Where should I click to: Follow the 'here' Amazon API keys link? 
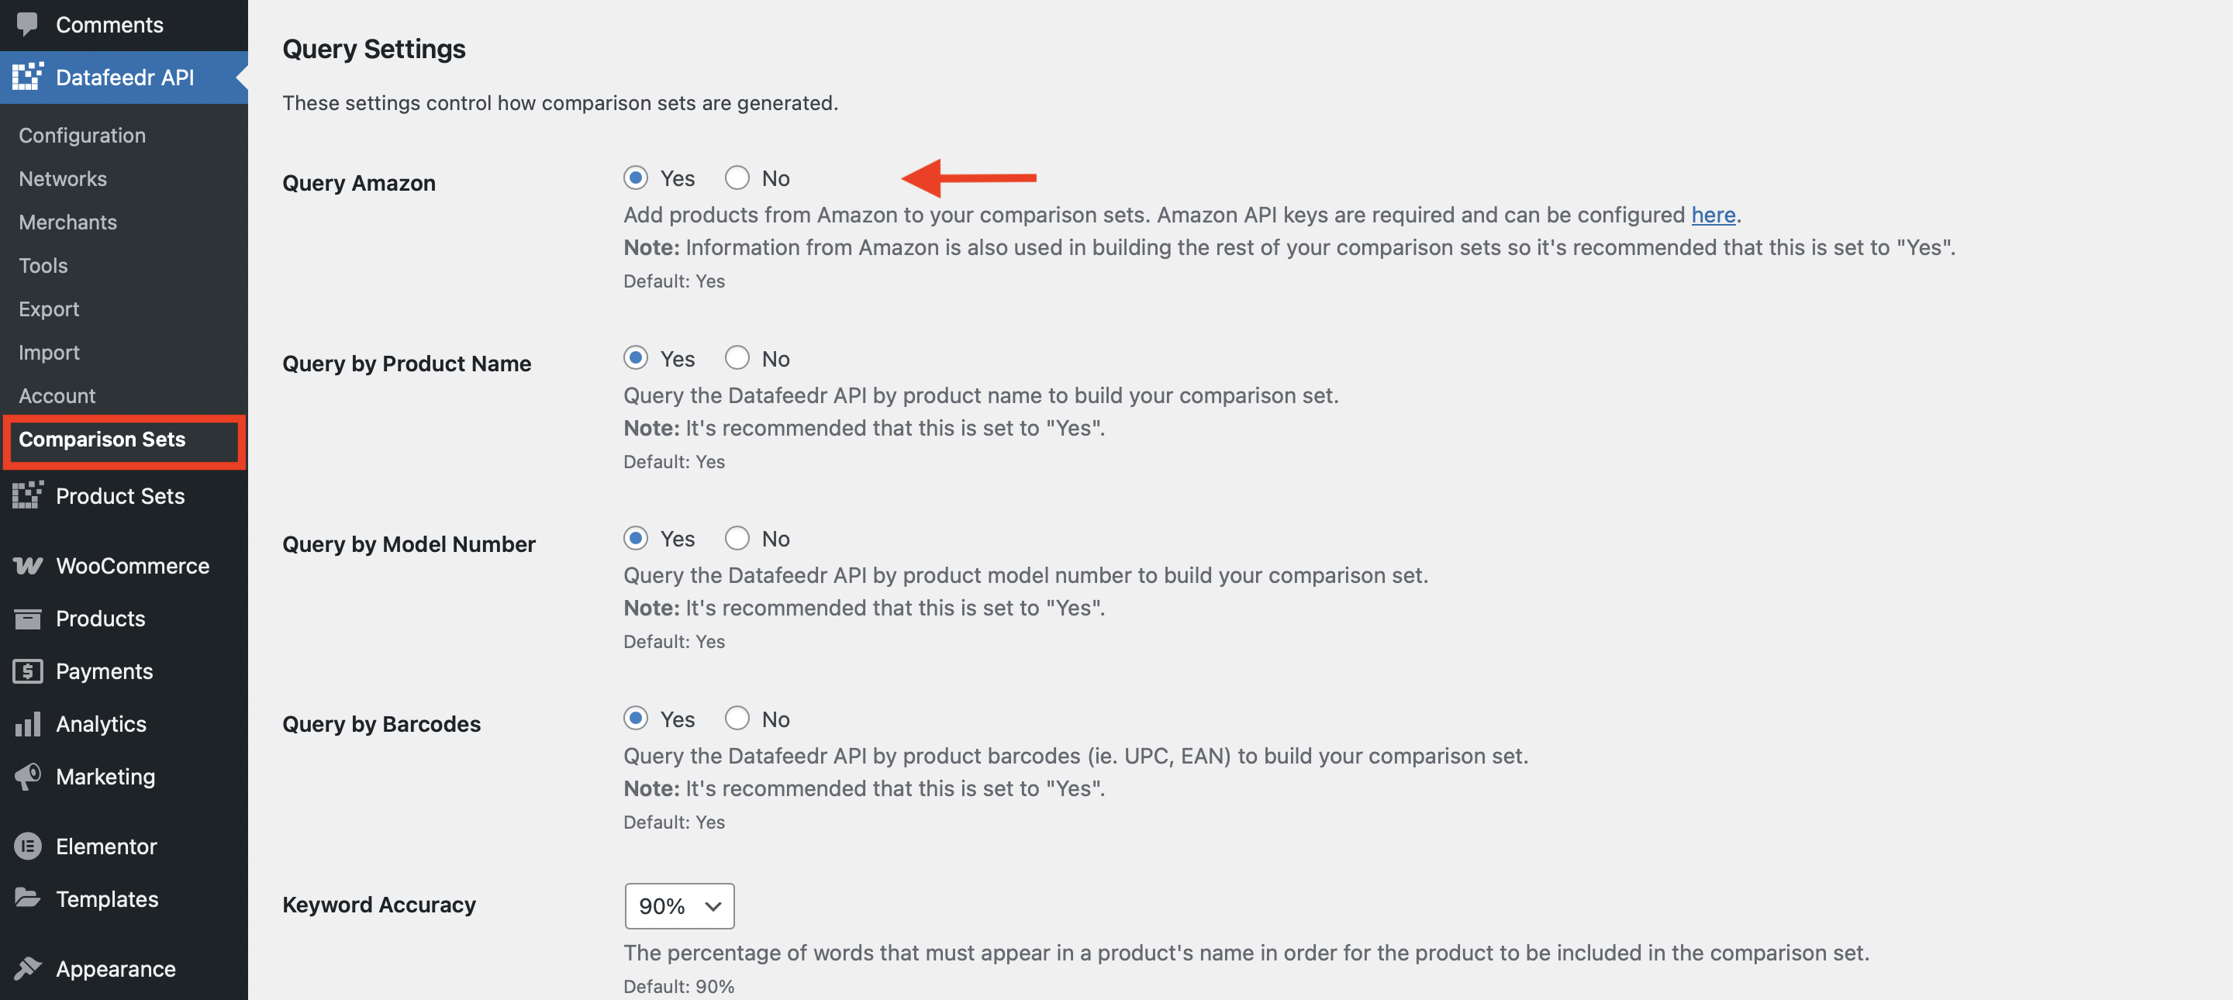pos(1713,215)
